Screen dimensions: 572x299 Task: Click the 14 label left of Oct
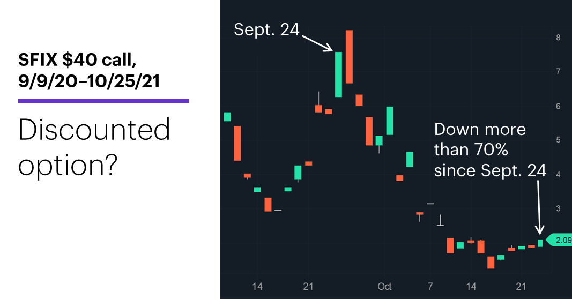pos(257,287)
